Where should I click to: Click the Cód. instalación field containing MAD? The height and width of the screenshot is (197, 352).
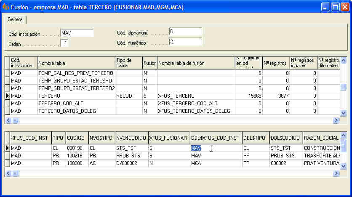pyautogui.click(x=77, y=33)
